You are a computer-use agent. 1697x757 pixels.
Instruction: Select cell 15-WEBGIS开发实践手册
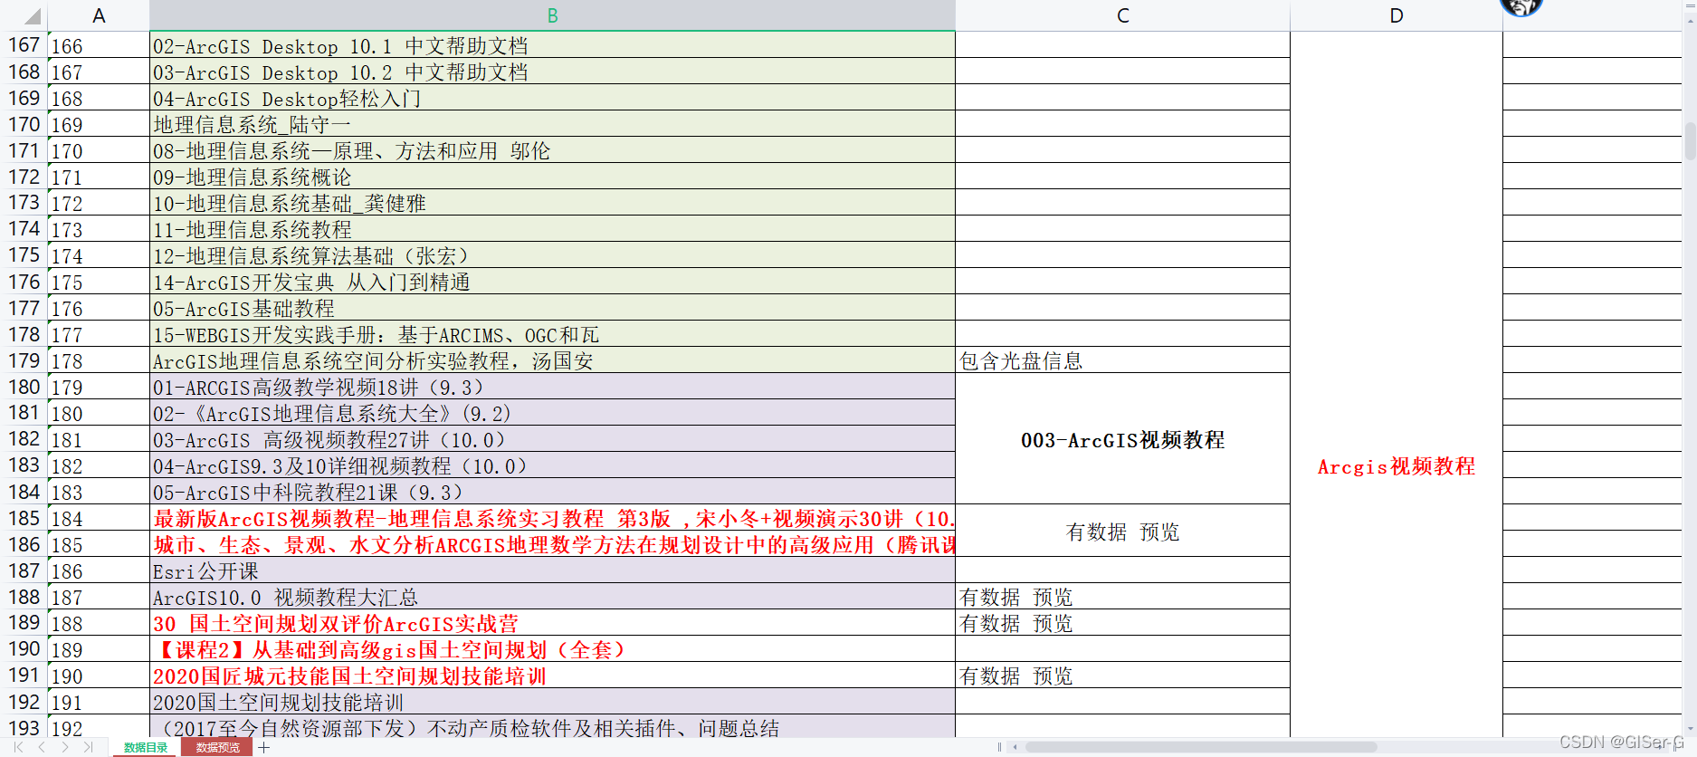click(552, 334)
